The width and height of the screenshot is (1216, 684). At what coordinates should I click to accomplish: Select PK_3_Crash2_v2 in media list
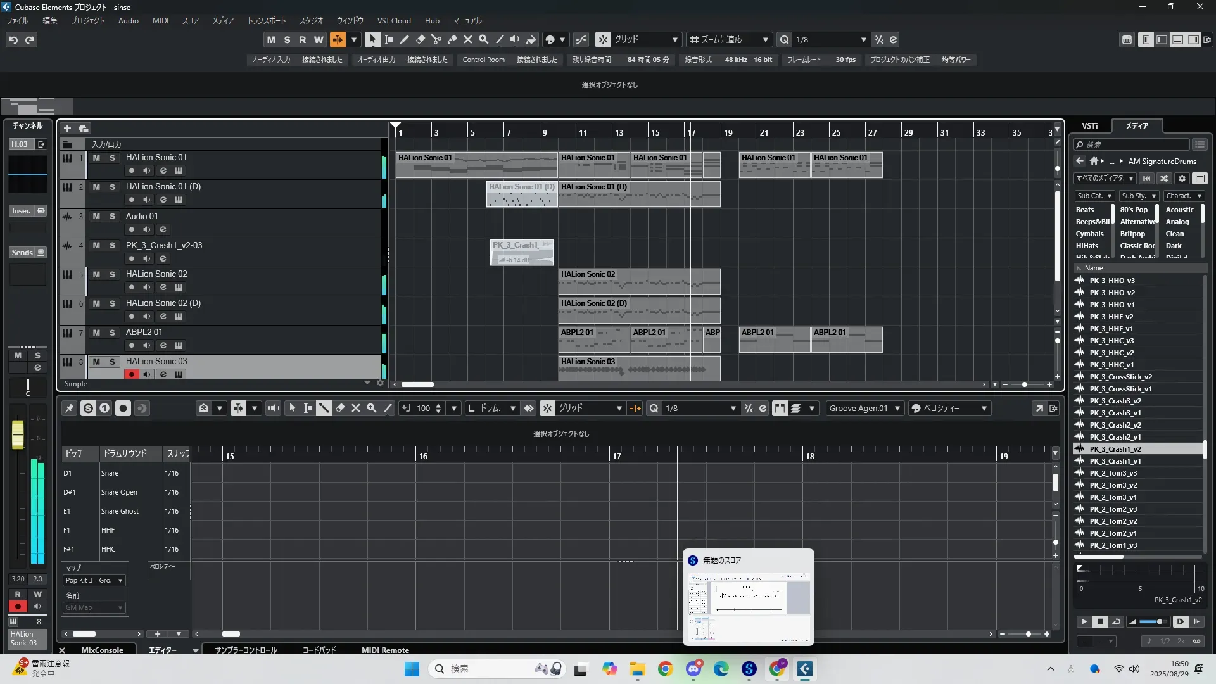click(1115, 425)
